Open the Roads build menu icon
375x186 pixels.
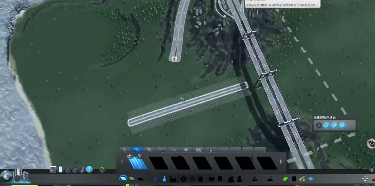tap(123, 179)
